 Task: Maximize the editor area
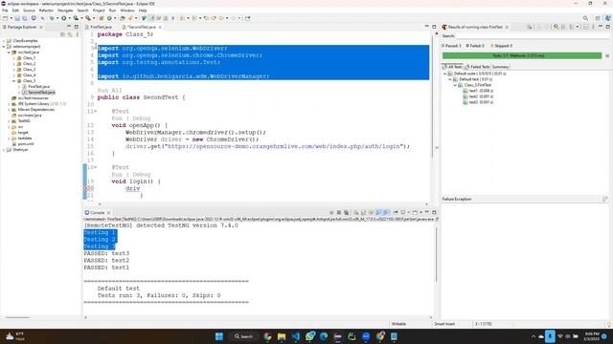pyautogui.click(x=434, y=27)
